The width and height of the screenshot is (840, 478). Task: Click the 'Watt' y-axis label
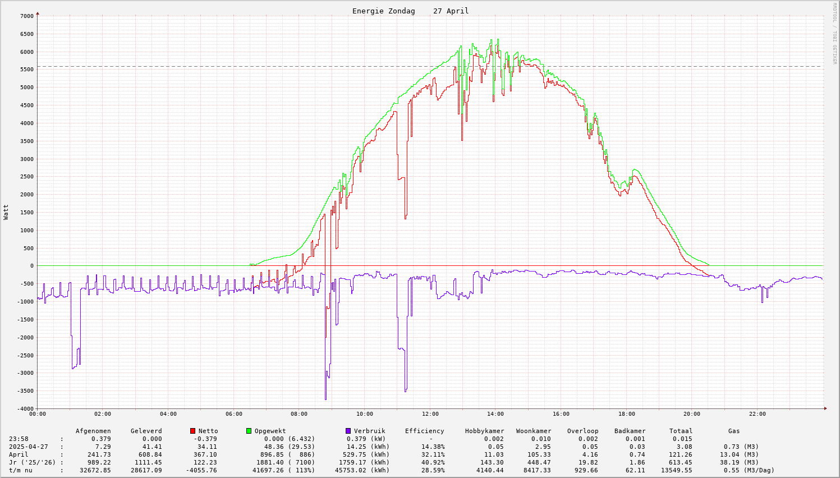coord(6,212)
